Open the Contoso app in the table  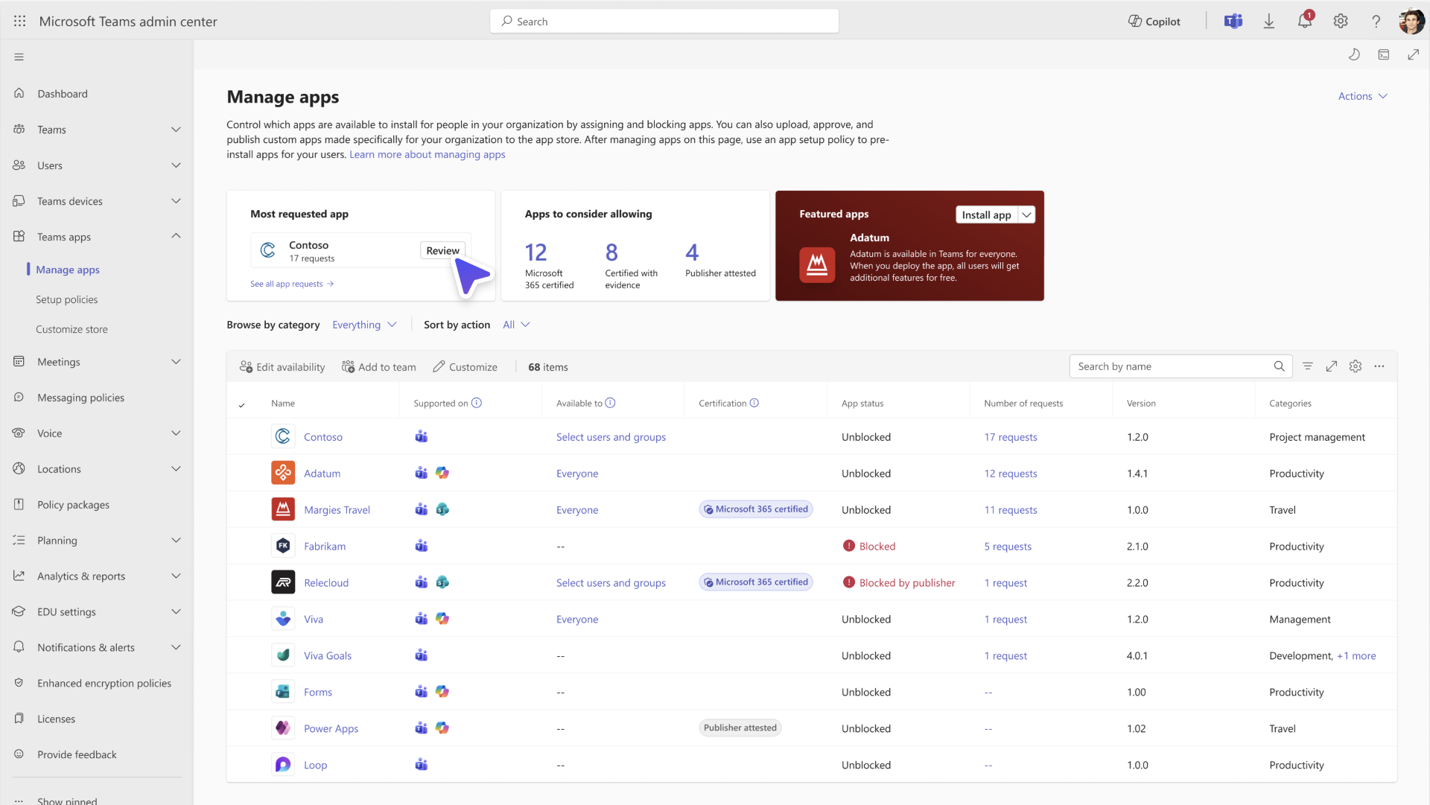pyautogui.click(x=323, y=437)
